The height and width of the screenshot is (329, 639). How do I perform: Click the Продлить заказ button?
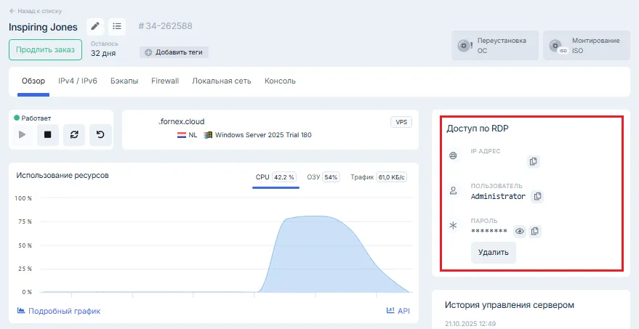click(45, 50)
